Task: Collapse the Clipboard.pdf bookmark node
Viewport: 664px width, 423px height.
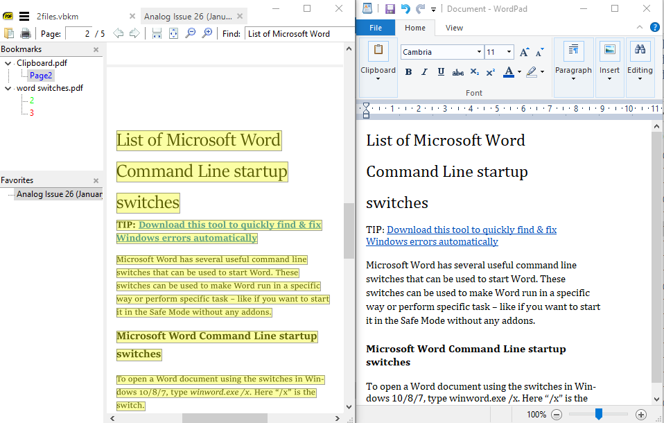Action: coord(8,63)
